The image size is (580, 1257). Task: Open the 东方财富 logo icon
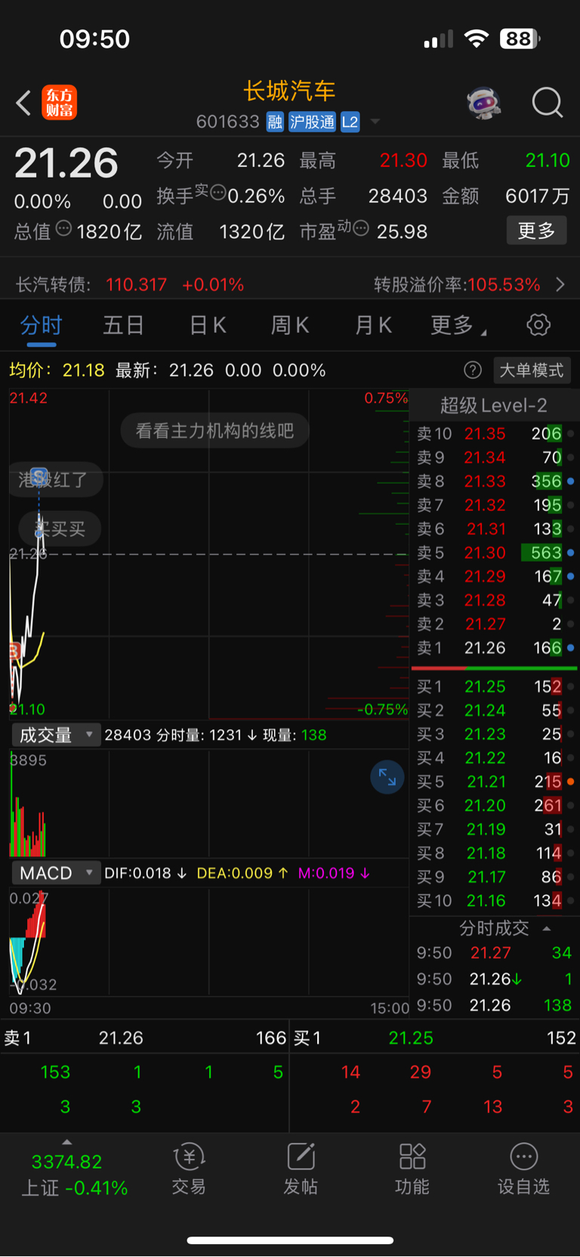coord(60,103)
